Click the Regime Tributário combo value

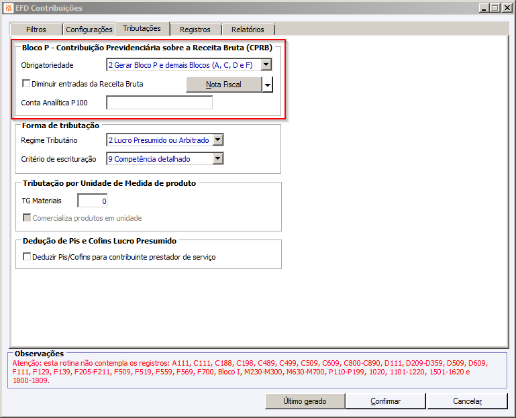[160, 140]
